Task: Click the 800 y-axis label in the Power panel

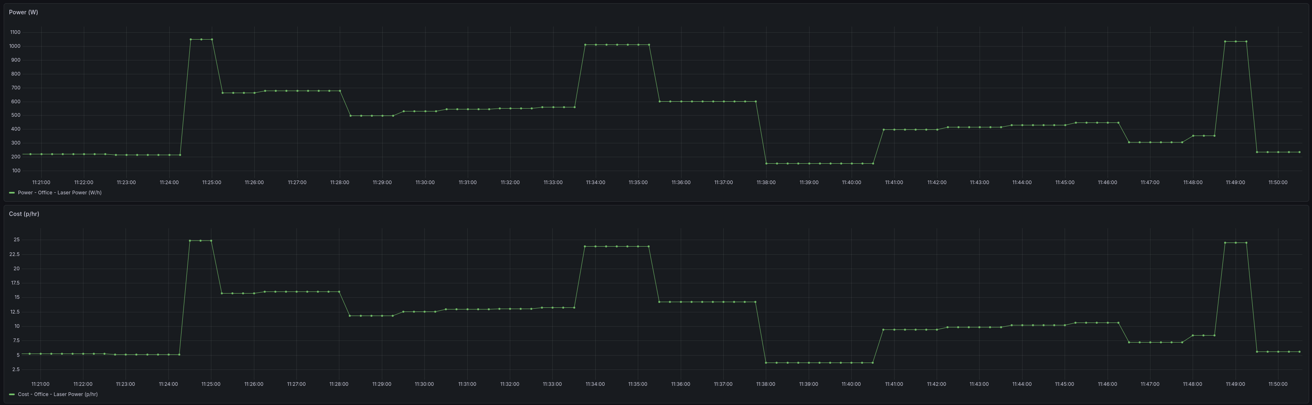Action: (x=16, y=74)
